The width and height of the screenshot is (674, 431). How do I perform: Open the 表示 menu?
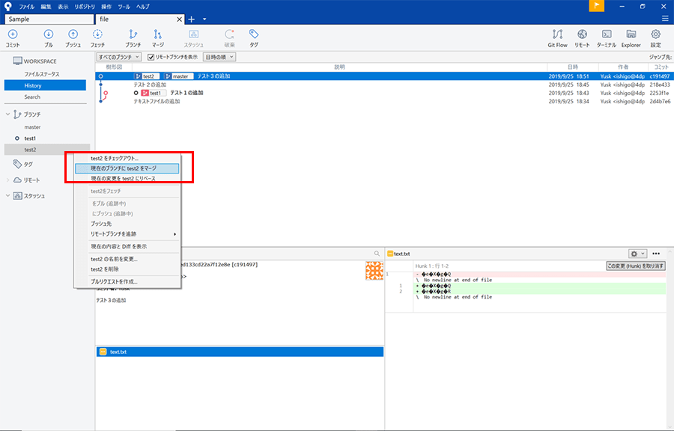point(63,7)
